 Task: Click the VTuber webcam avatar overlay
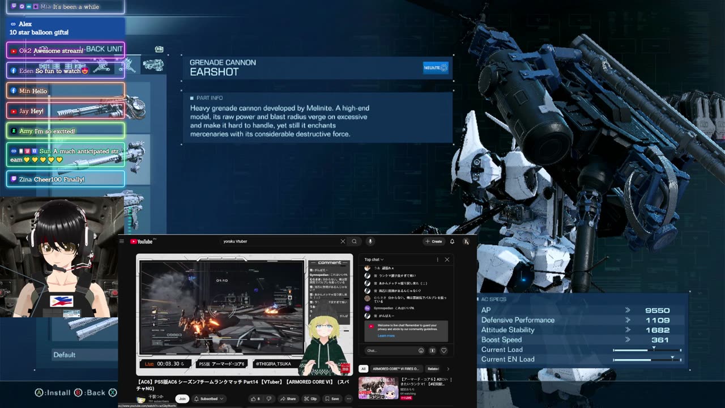(62, 257)
